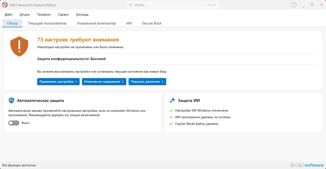Open the Файл menu
326x169 pixels.
coord(9,15)
